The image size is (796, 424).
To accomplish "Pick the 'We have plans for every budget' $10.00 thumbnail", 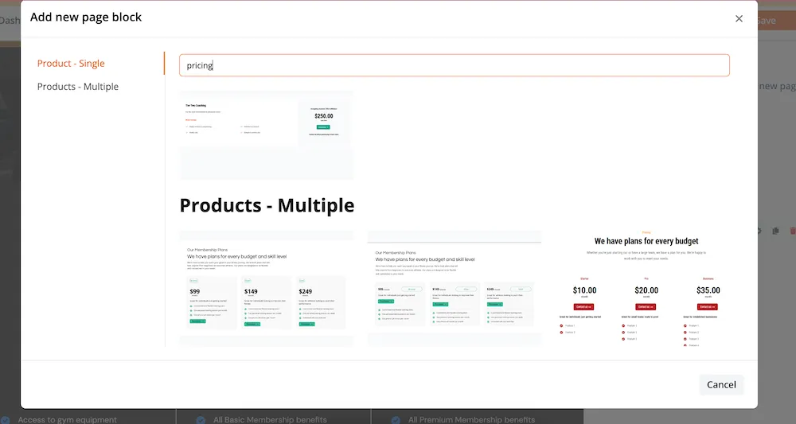I will [x=646, y=288].
